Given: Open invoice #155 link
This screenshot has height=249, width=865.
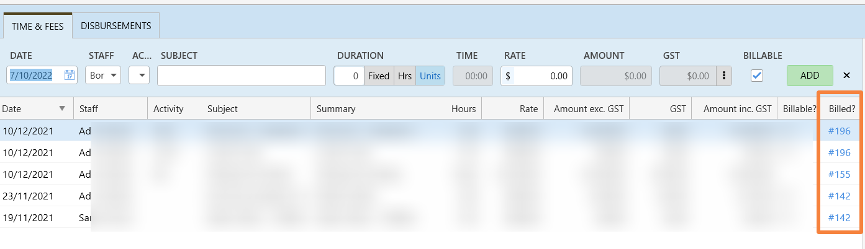Looking at the screenshot, I should pos(839,174).
